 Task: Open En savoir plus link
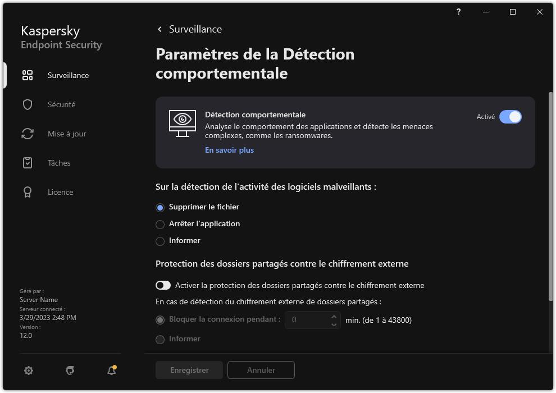pos(229,150)
